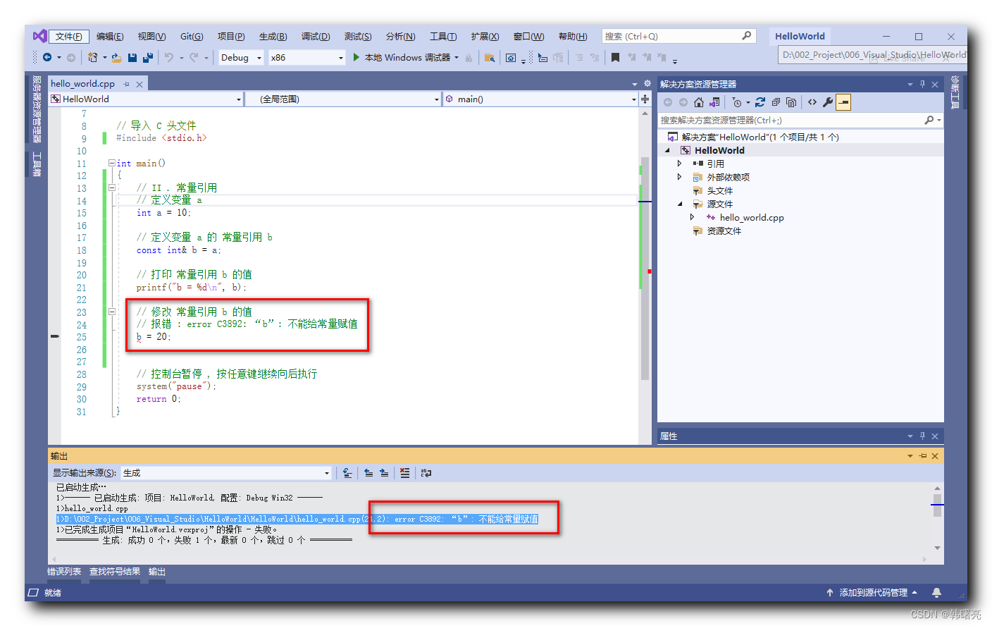Click notification bell in status bar
The height and width of the screenshot is (626, 992).
[936, 593]
